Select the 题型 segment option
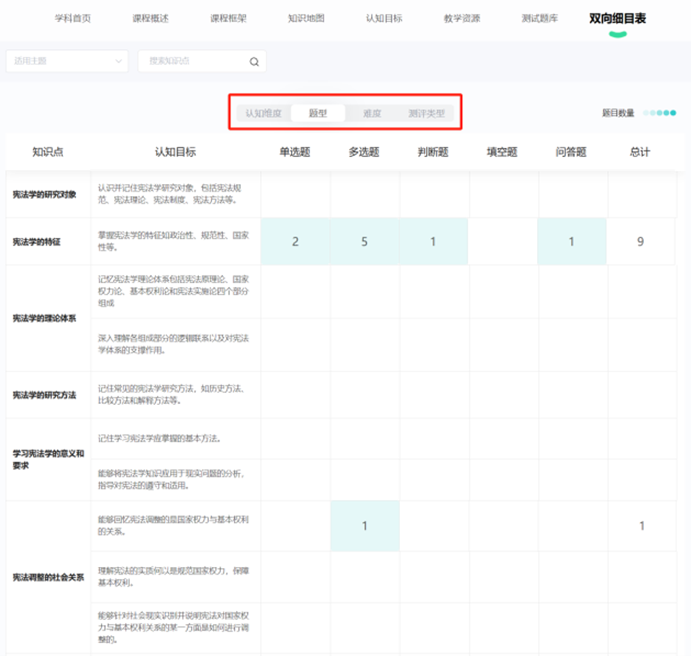Image resolution: width=691 pixels, height=656 pixels. coord(318,113)
